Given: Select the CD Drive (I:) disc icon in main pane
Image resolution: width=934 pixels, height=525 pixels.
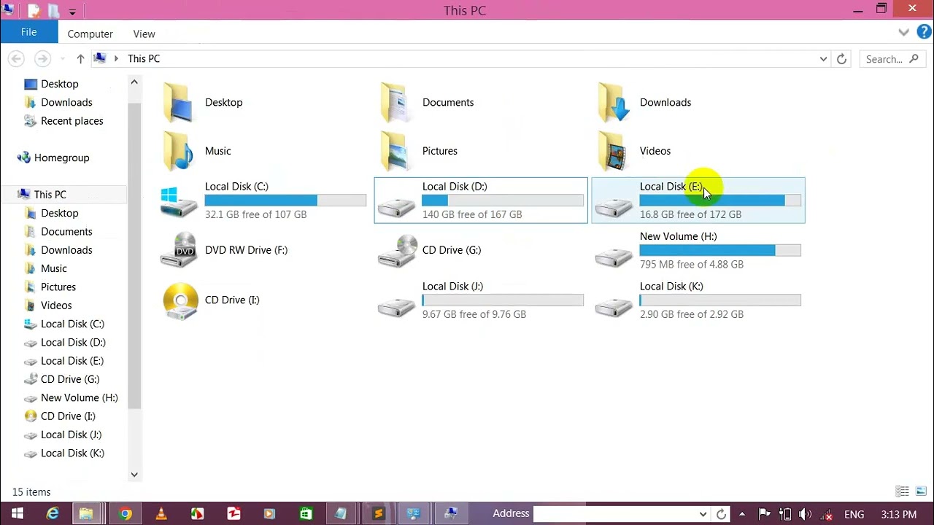Looking at the screenshot, I should pyautogui.click(x=180, y=300).
